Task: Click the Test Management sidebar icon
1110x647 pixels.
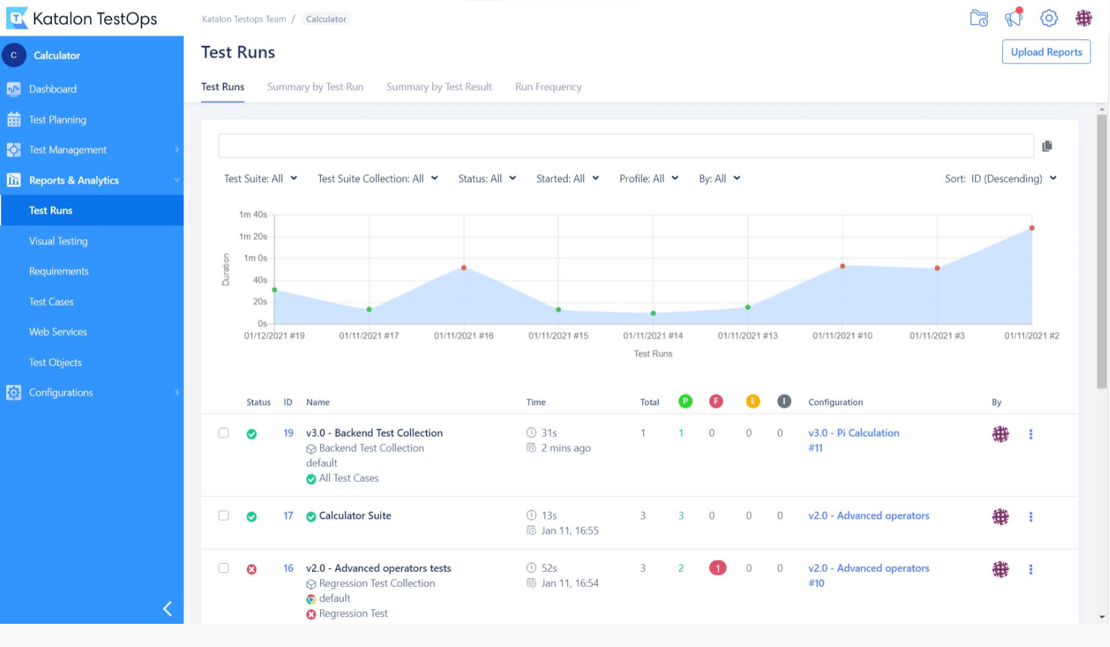Action: coord(14,150)
